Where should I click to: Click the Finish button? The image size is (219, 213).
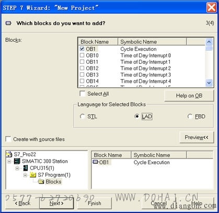[95, 203]
